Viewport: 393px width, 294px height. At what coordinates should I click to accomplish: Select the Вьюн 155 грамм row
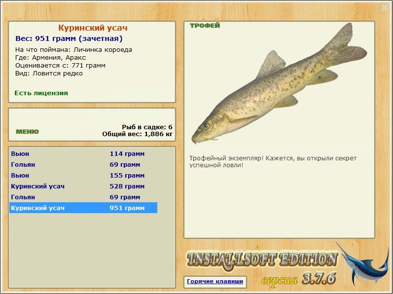(83, 176)
